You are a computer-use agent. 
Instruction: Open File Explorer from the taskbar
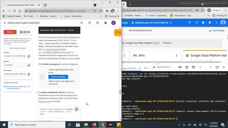pos(86,125)
